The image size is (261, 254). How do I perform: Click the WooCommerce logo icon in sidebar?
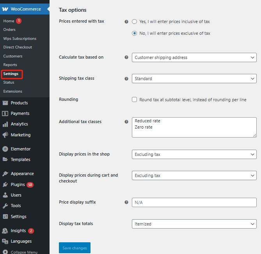tap(5, 9)
